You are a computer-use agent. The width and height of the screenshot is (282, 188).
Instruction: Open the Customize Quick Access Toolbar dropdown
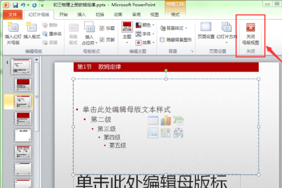point(42,5)
